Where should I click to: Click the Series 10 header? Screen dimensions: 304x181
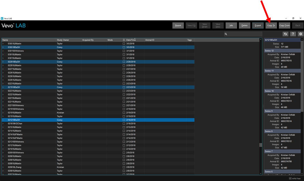pyautogui.click(x=282, y=91)
